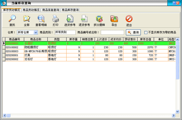The image size is (182, 120).
Task: Expand the 仓库 warehouse dropdown
Action: [36, 32]
